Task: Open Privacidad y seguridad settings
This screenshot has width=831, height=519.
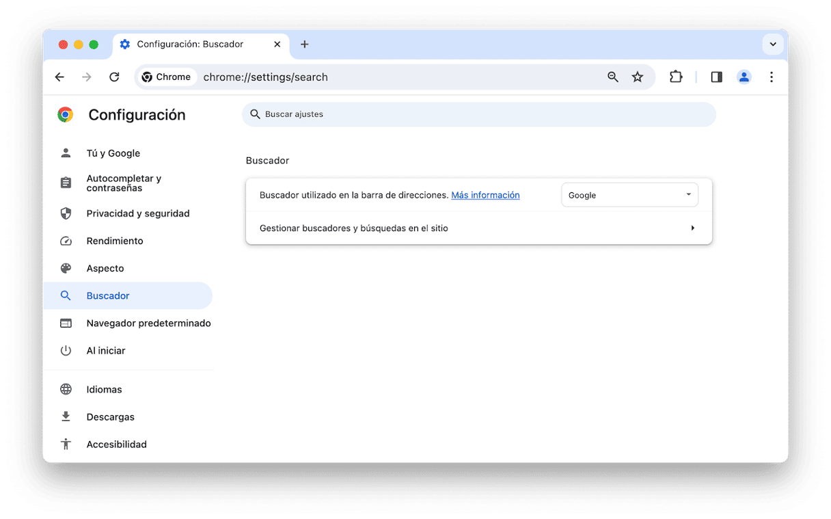Action: pos(128,213)
